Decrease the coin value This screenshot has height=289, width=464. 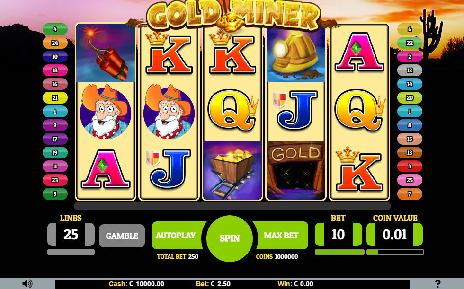click(371, 234)
